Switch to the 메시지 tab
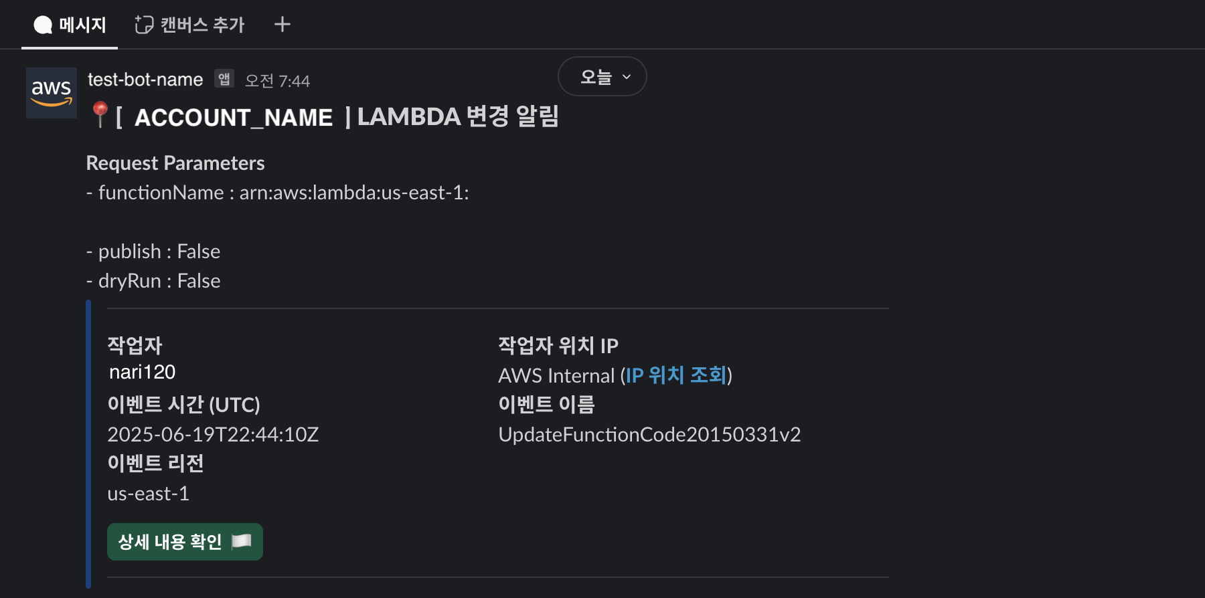The image size is (1205, 598). (70, 25)
